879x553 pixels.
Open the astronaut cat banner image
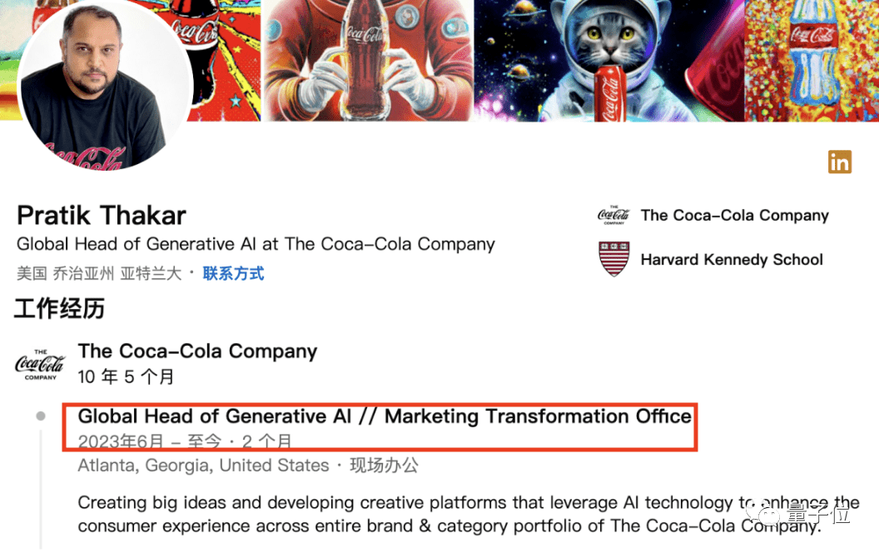(x=608, y=61)
